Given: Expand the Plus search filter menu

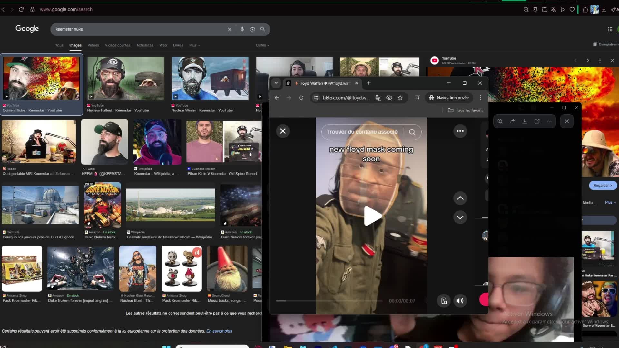Looking at the screenshot, I should click(x=194, y=45).
